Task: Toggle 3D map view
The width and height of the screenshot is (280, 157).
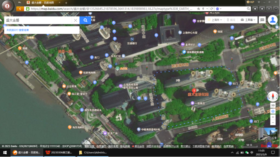Action: pyautogui.click(x=273, y=105)
